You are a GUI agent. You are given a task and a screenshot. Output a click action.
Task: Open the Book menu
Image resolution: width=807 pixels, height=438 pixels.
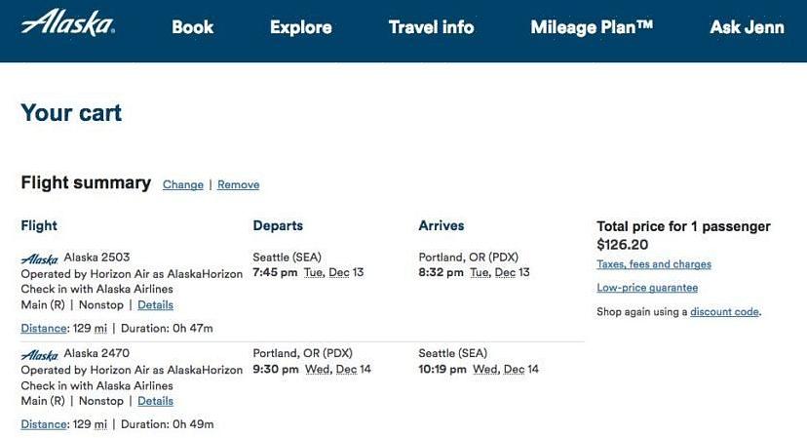(192, 27)
